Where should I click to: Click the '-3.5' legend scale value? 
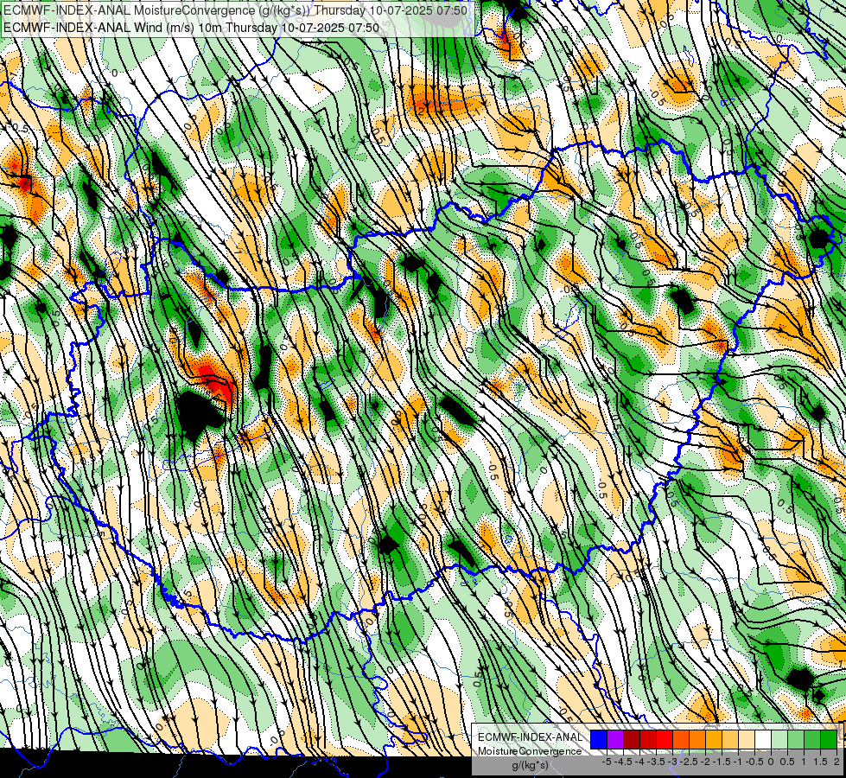(x=656, y=762)
